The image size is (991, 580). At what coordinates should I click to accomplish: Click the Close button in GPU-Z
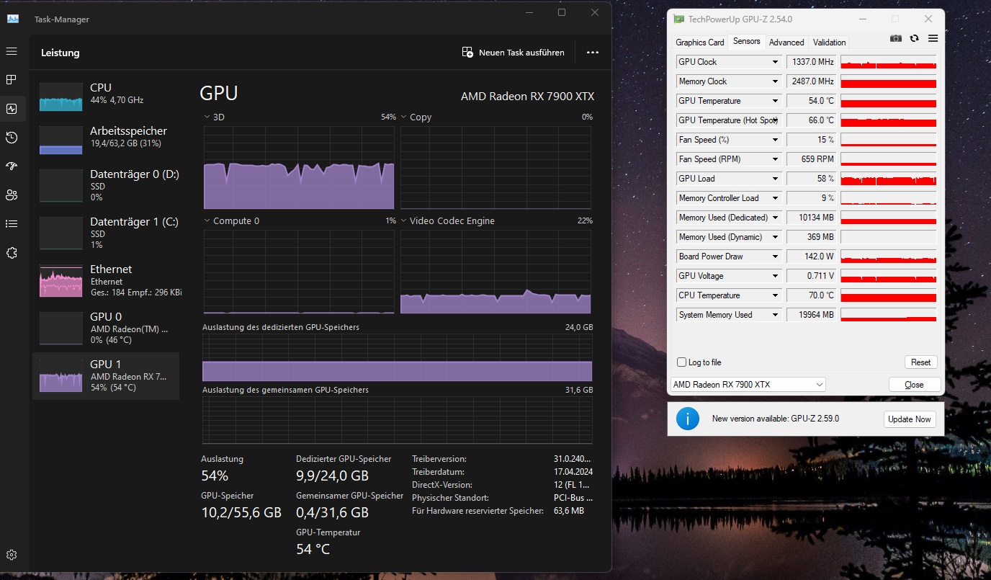coord(915,385)
